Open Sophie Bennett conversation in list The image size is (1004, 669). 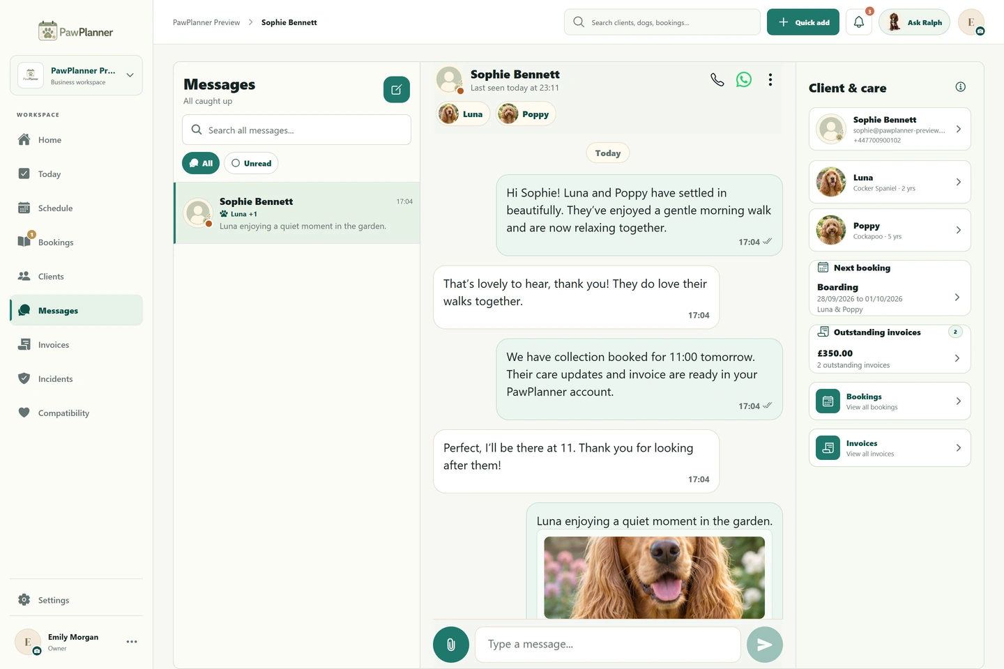click(x=297, y=213)
